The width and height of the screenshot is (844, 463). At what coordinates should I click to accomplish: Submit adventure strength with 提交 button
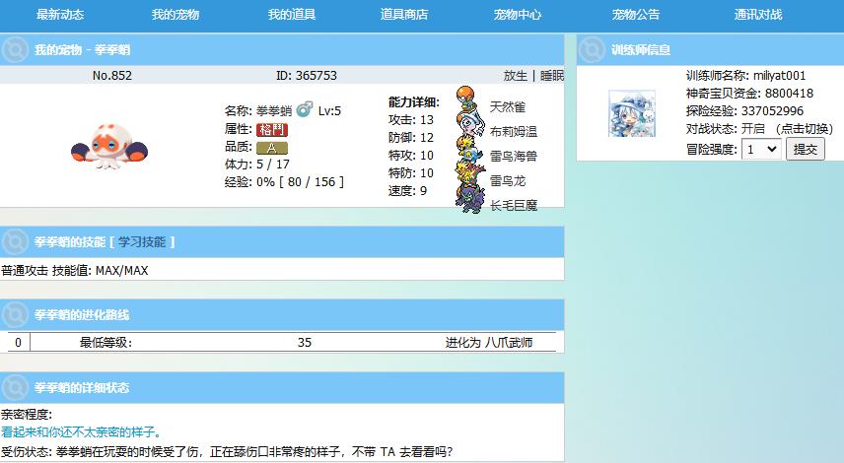click(806, 149)
